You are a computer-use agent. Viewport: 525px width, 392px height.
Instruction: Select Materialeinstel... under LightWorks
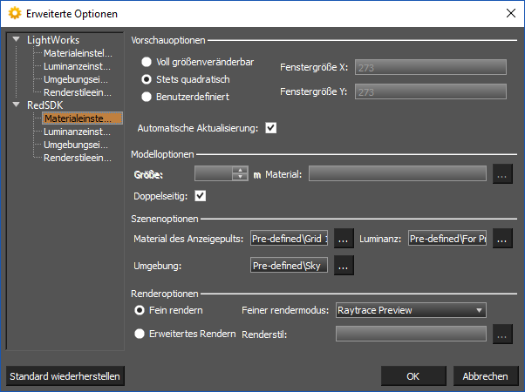pyautogui.click(x=77, y=53)
